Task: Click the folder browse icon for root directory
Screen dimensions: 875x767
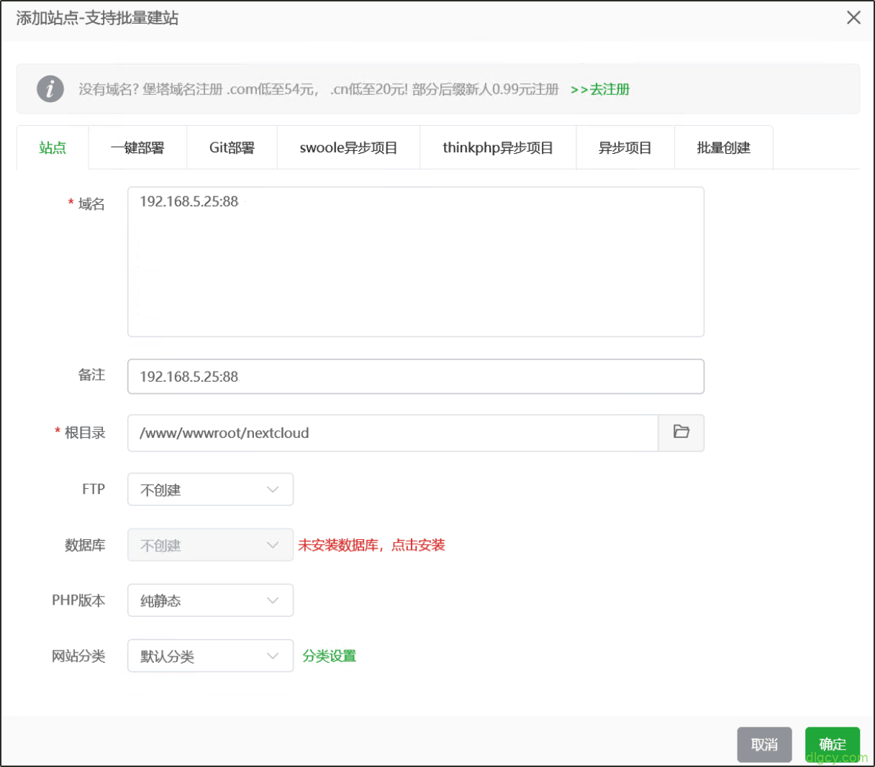Action: click(681, 433)
